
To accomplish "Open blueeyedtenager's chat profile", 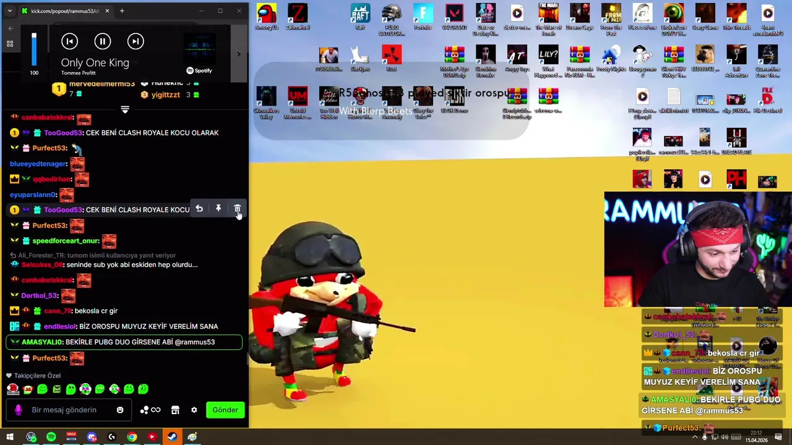I will point(38,164).
